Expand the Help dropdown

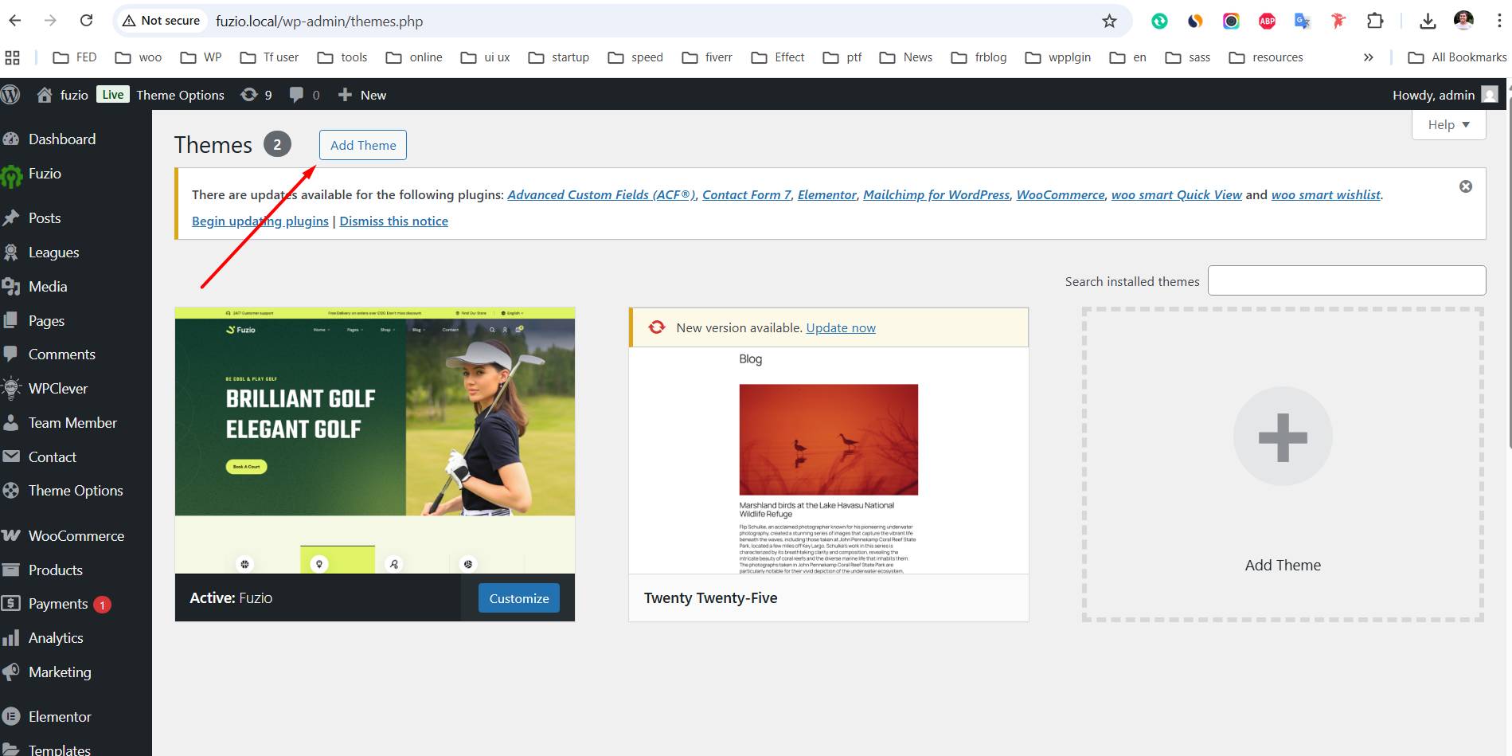coord(1448,124)
